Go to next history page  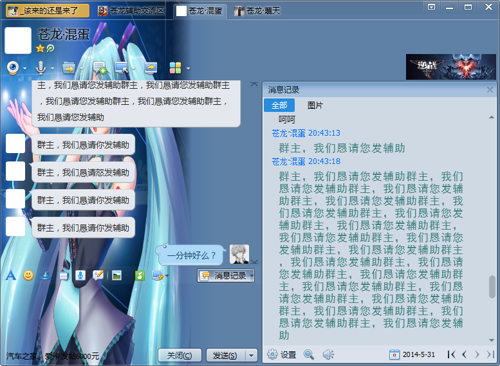coord(477,354)
